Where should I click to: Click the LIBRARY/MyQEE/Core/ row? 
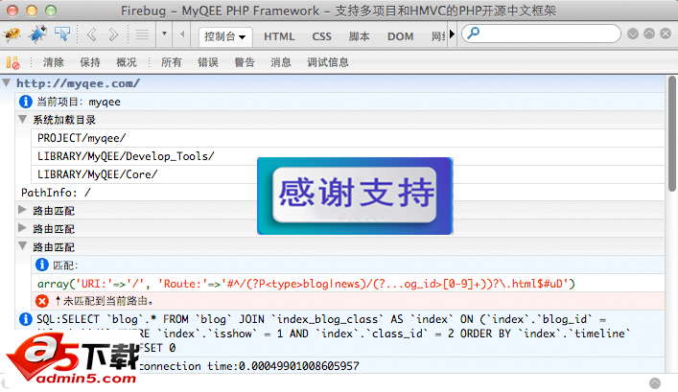point(348,174)
